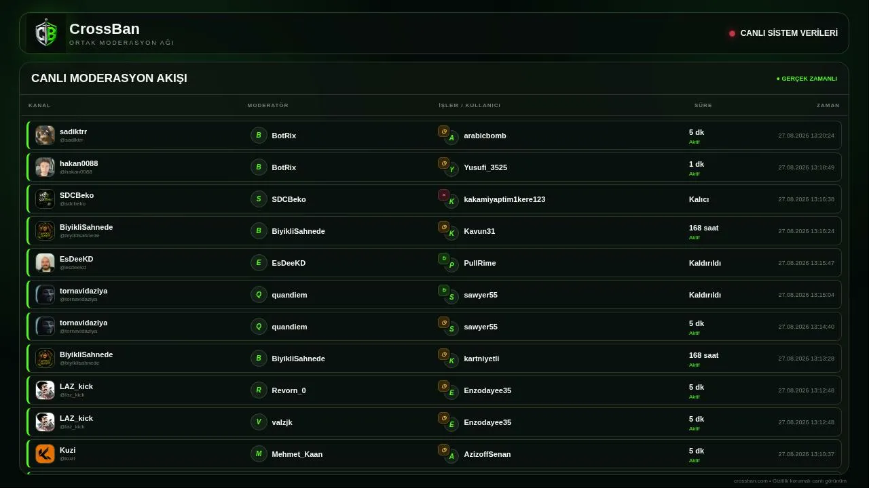Click the green unban icon beside PullRime

coord(443,258)
